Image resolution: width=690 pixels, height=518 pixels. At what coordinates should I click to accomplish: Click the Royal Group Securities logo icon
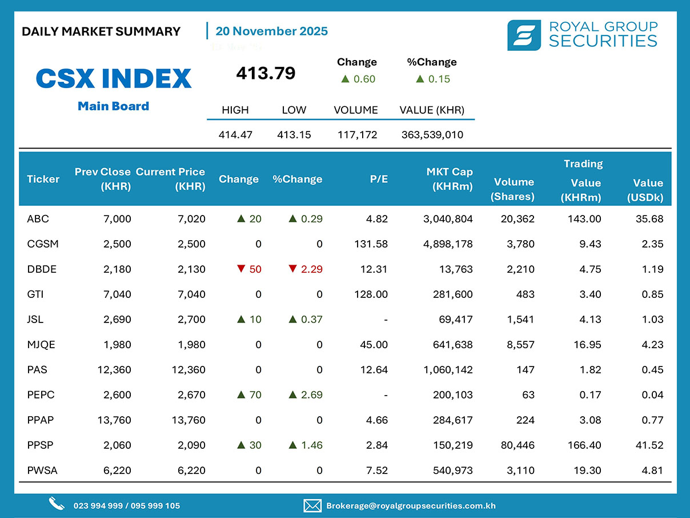[x=524, y=35]
